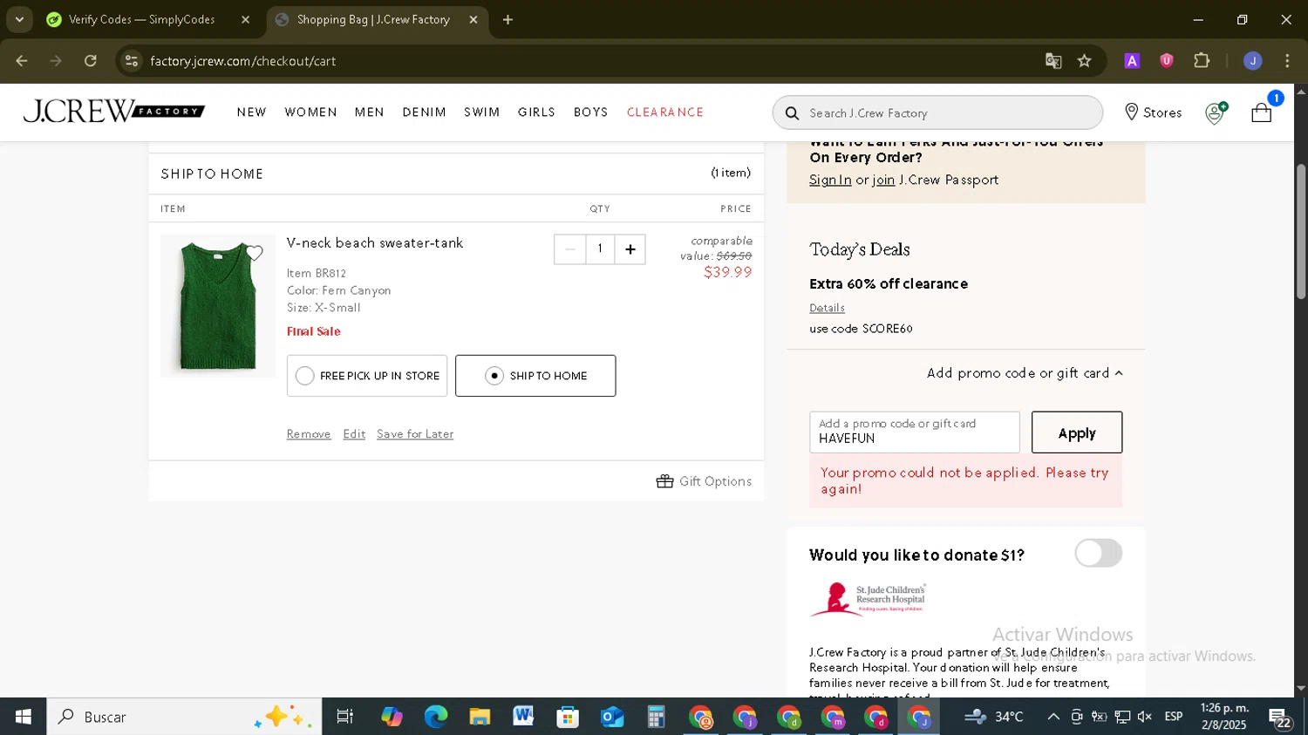
Task: Click the Windows Buscar search box
Action: (185, 717)
